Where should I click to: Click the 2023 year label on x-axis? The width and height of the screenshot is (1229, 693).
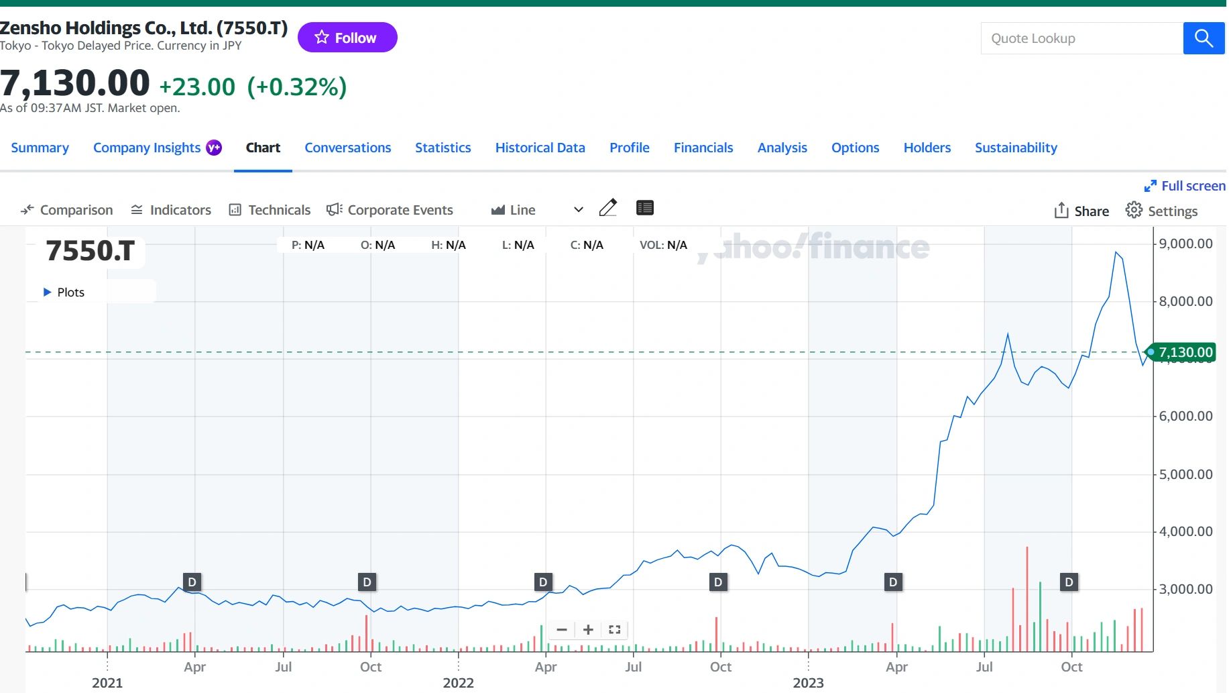(x=809, y=682)
